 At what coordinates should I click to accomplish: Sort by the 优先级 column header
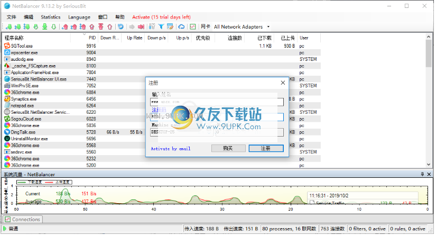(203, 38)
